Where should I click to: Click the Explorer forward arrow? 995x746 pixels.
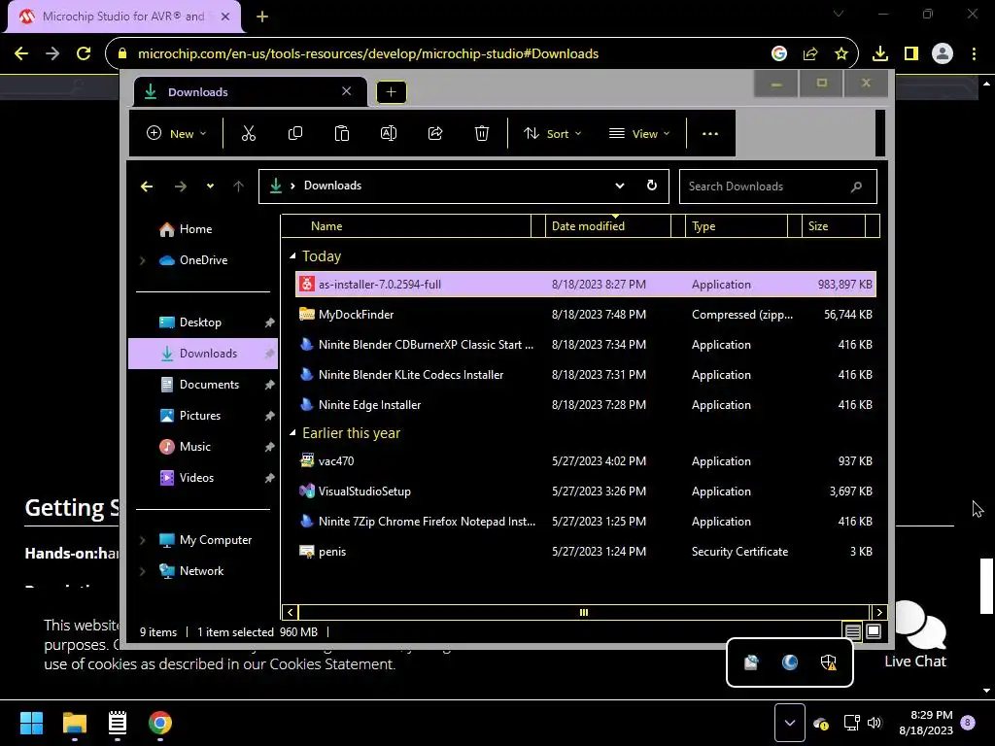[x=180, y=186]
